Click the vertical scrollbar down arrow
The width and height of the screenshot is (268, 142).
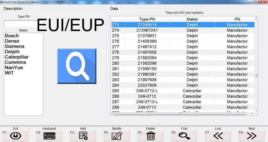click(256, 110)
